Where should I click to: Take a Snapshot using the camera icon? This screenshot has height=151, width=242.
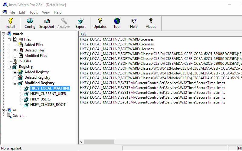pyautogui.click(x=47, y=21)
